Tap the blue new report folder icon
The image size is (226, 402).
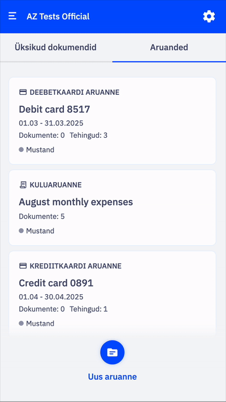[x=112, y=352]
